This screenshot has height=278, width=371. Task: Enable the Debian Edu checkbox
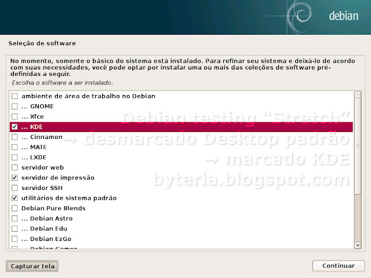[14, 228]
